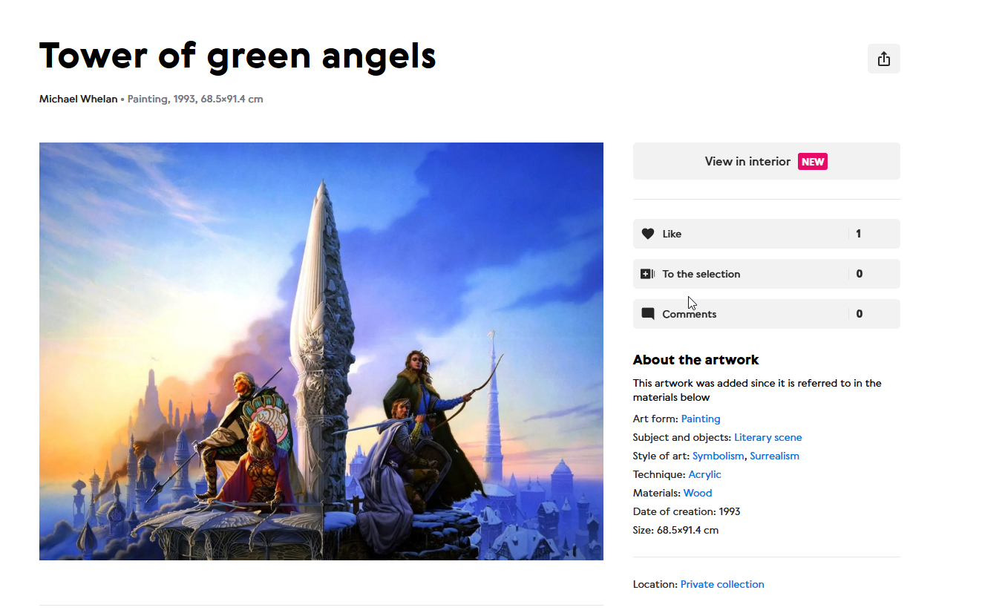Open the Michael Whelan artist page
The width and height of the screenshot is (982, 616).
(x=78, y=99)
